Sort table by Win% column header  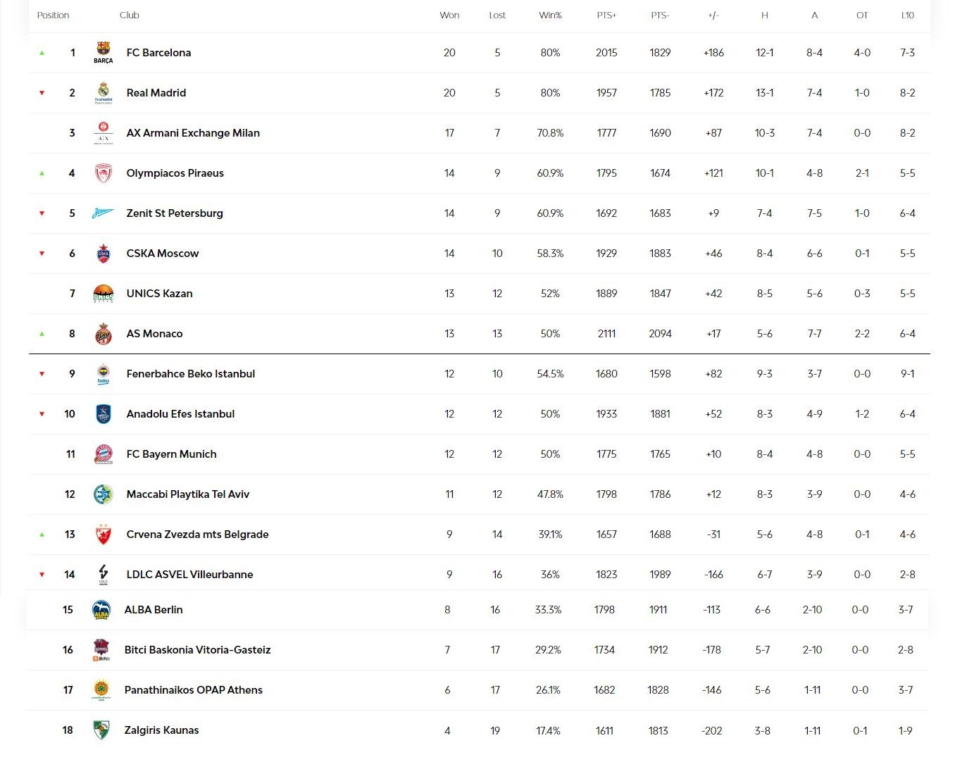point(550,15)
